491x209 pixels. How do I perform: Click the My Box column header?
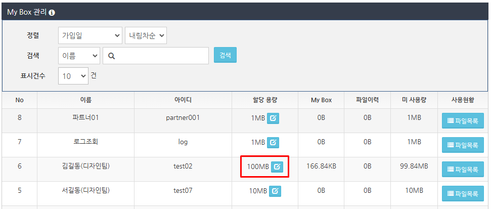(321, 100)
